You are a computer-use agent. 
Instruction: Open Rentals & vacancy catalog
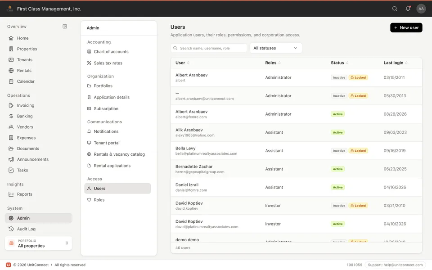tap(117, 154)
